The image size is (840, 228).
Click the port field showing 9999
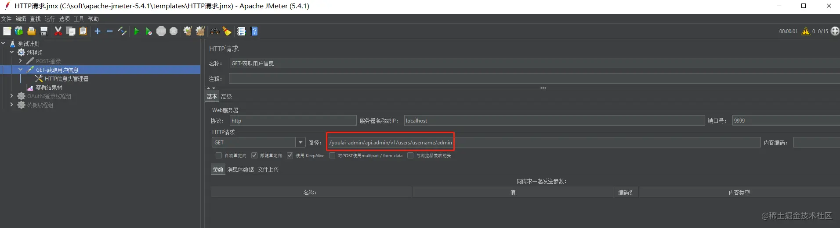[786, 120]
